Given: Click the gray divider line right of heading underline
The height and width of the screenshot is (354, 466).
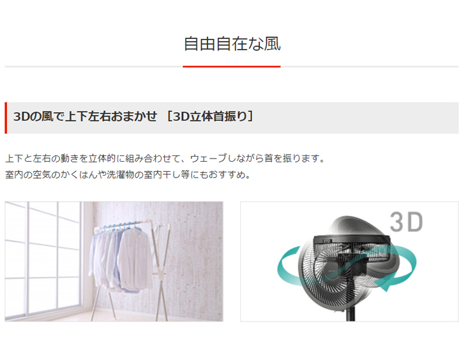Looking at the screenshot, I should click(370, 67).
